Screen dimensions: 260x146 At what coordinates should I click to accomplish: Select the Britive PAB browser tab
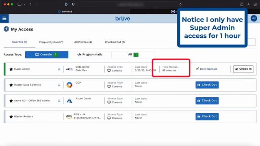(x=65, y=12)
